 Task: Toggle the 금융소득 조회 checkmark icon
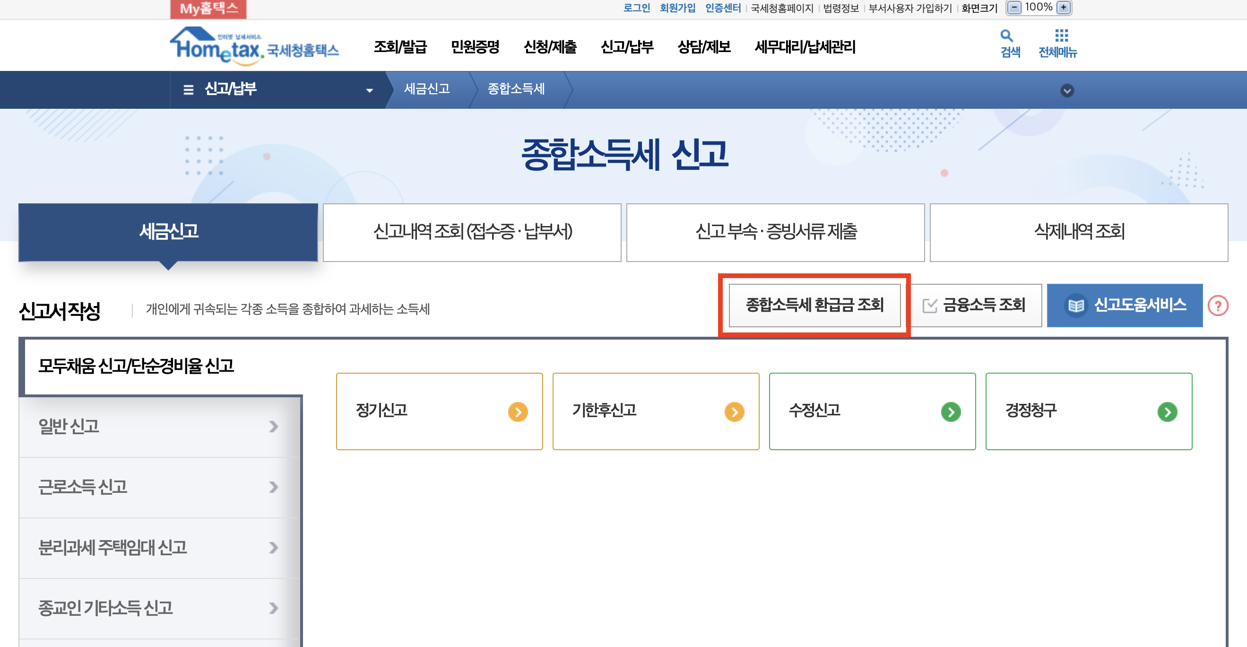929,306
